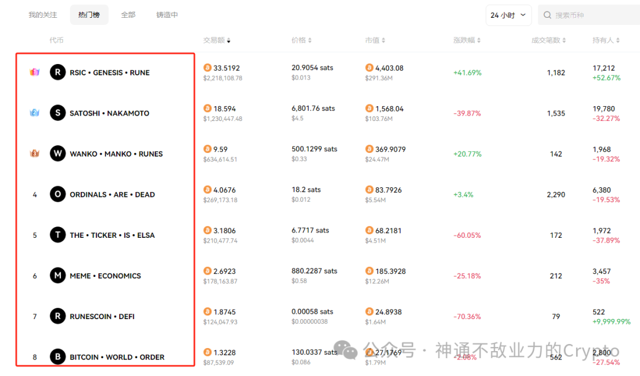The image size is (640, 376).
Task: Click the -39.87% change value
Action: tap(468, 113)
